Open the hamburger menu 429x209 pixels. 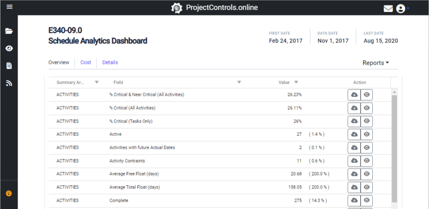tap(9, 7)
